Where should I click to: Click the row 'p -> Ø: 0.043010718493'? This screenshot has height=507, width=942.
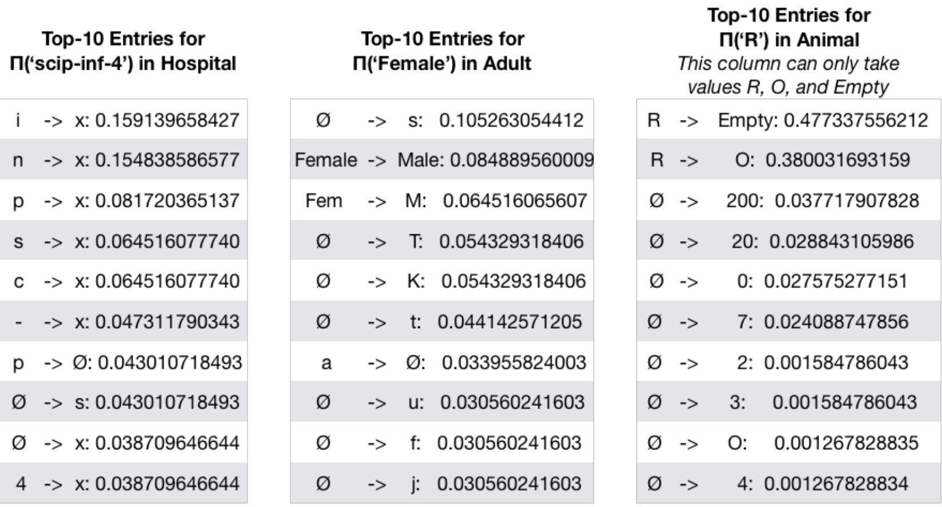(x=124, y=362)
